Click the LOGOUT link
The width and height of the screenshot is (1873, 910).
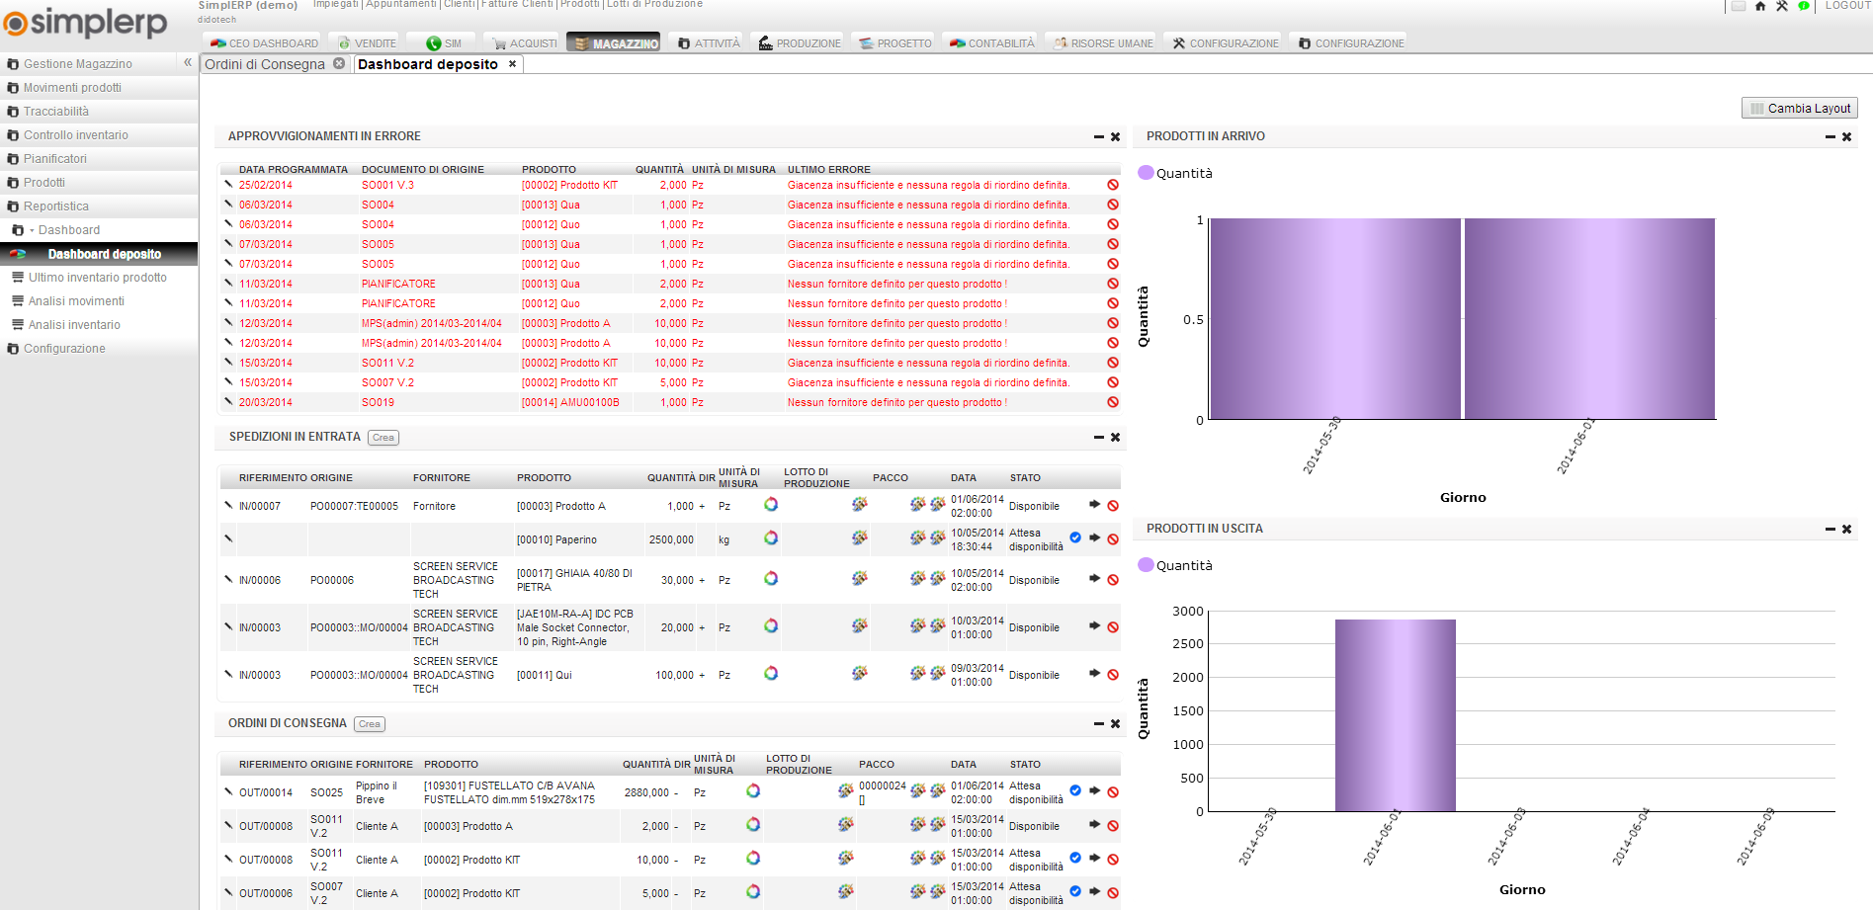[x=1847, y=5]
